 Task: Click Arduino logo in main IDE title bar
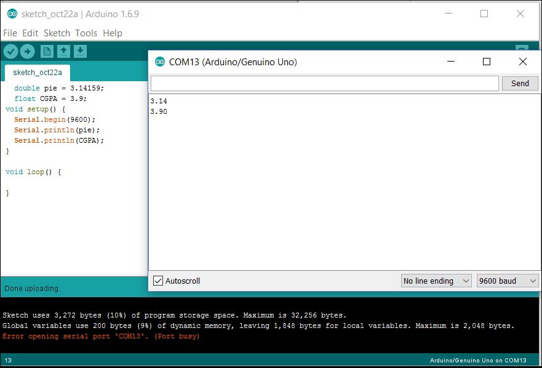pyautogui.click(x=12, y=14)
